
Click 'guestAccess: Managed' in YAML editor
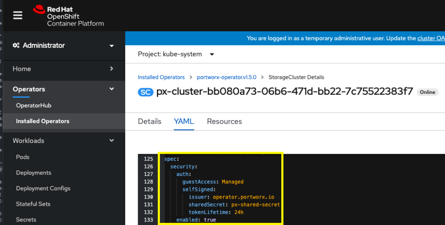pyautogui.click(x=213, y=182)
